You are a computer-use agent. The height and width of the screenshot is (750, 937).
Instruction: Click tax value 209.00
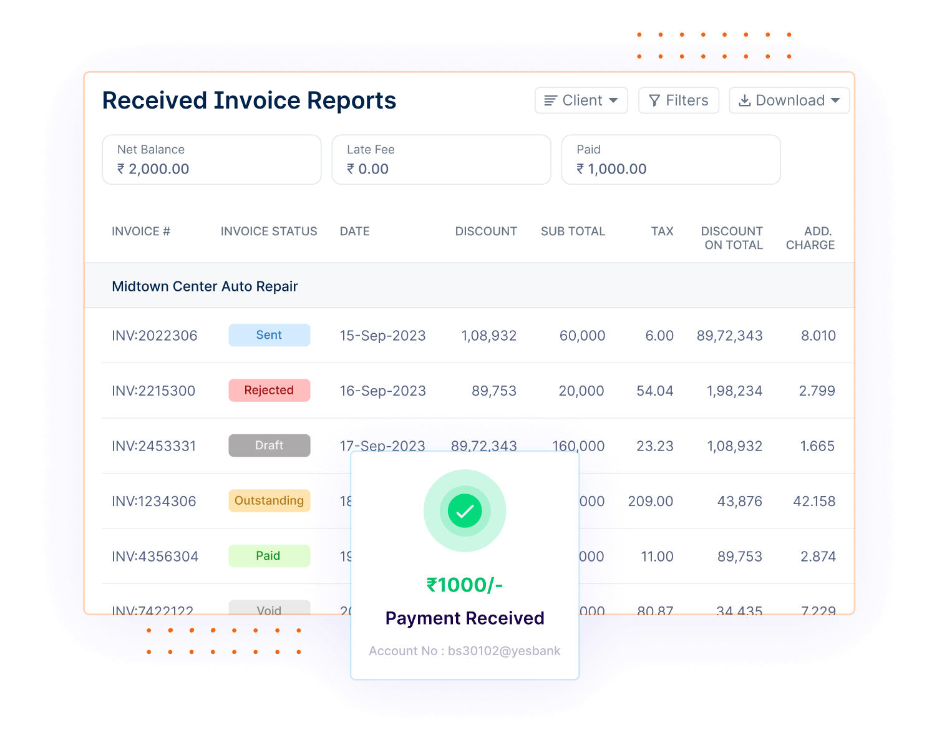(651, 502)
